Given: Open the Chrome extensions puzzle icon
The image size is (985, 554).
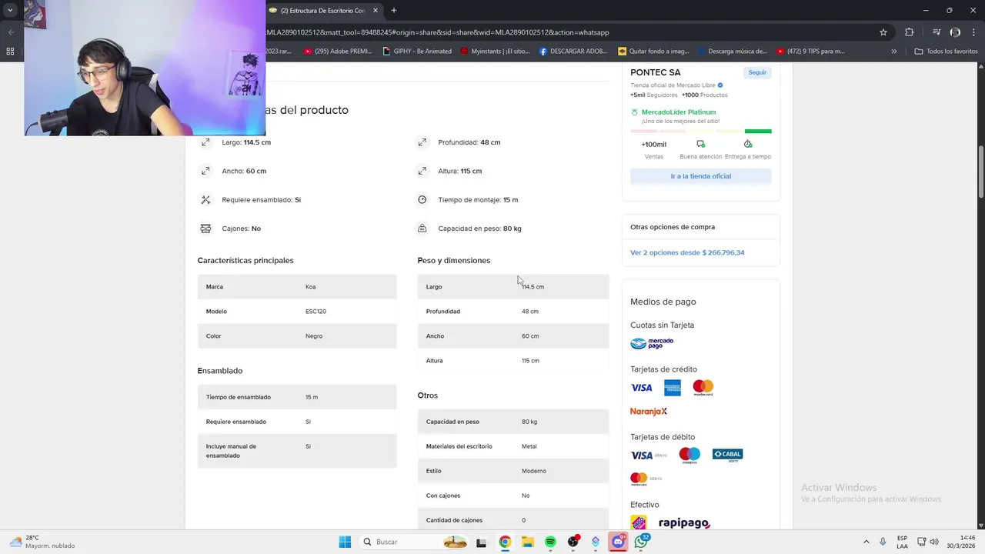Looking at the screenshot, I should coord(909,32).
